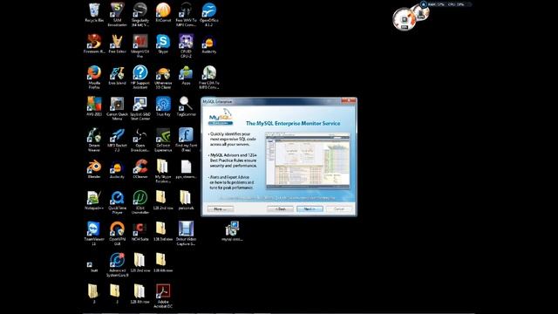The image size is (558, 314).
Task: Launch BitComet from the desktop
Action: [x=163, y=13]
